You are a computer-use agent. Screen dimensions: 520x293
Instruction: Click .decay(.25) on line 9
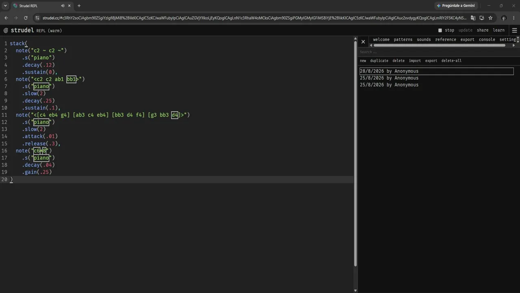point(38,101)
